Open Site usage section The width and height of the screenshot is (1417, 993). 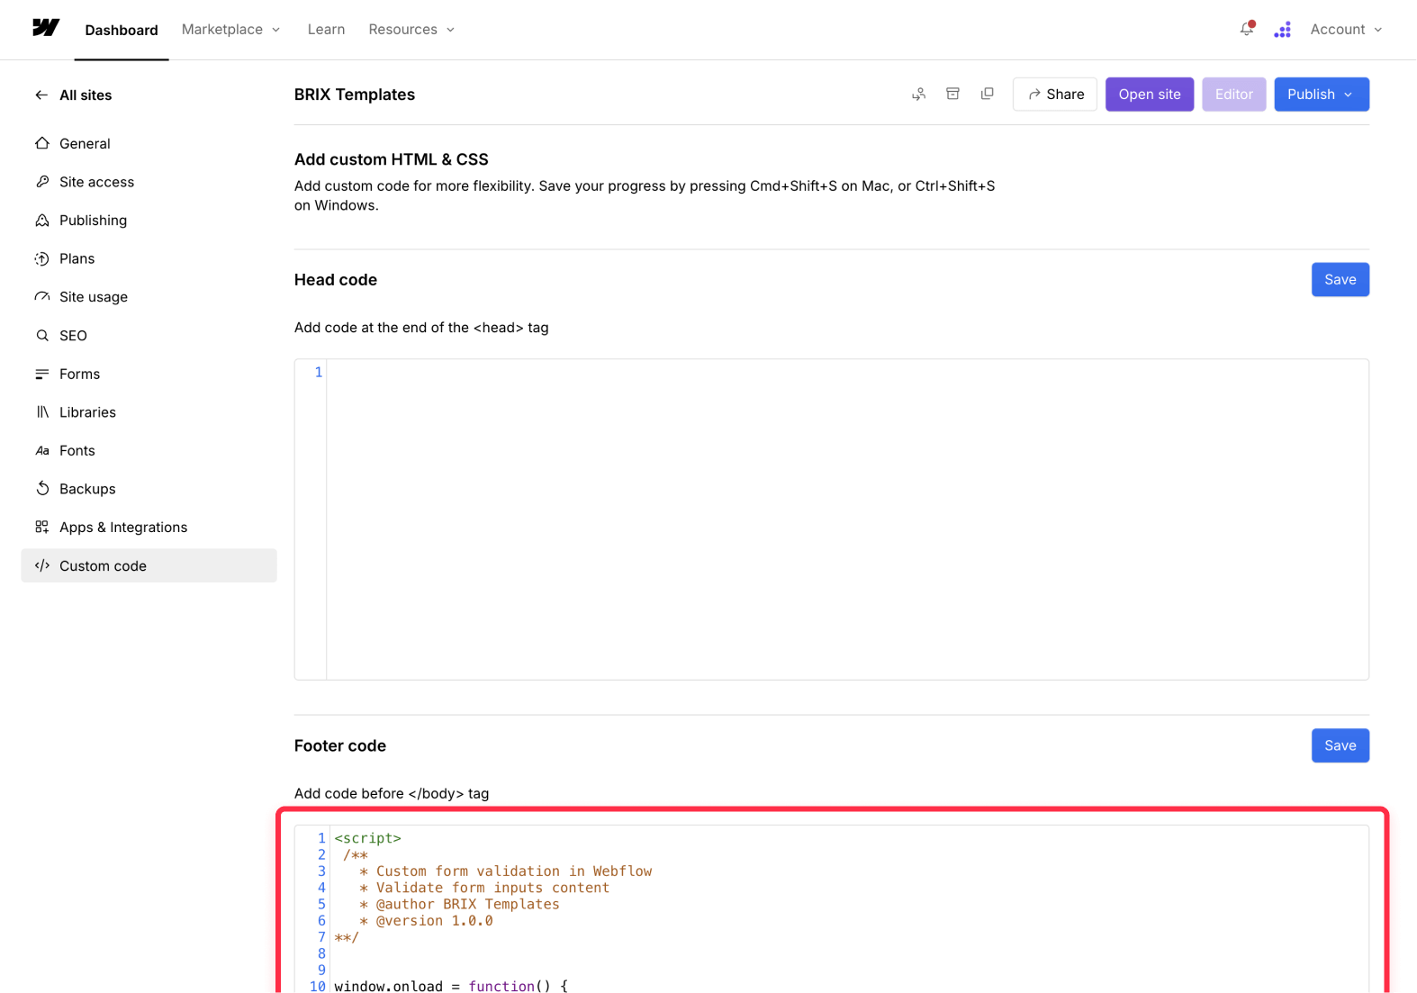coord(149,297)
